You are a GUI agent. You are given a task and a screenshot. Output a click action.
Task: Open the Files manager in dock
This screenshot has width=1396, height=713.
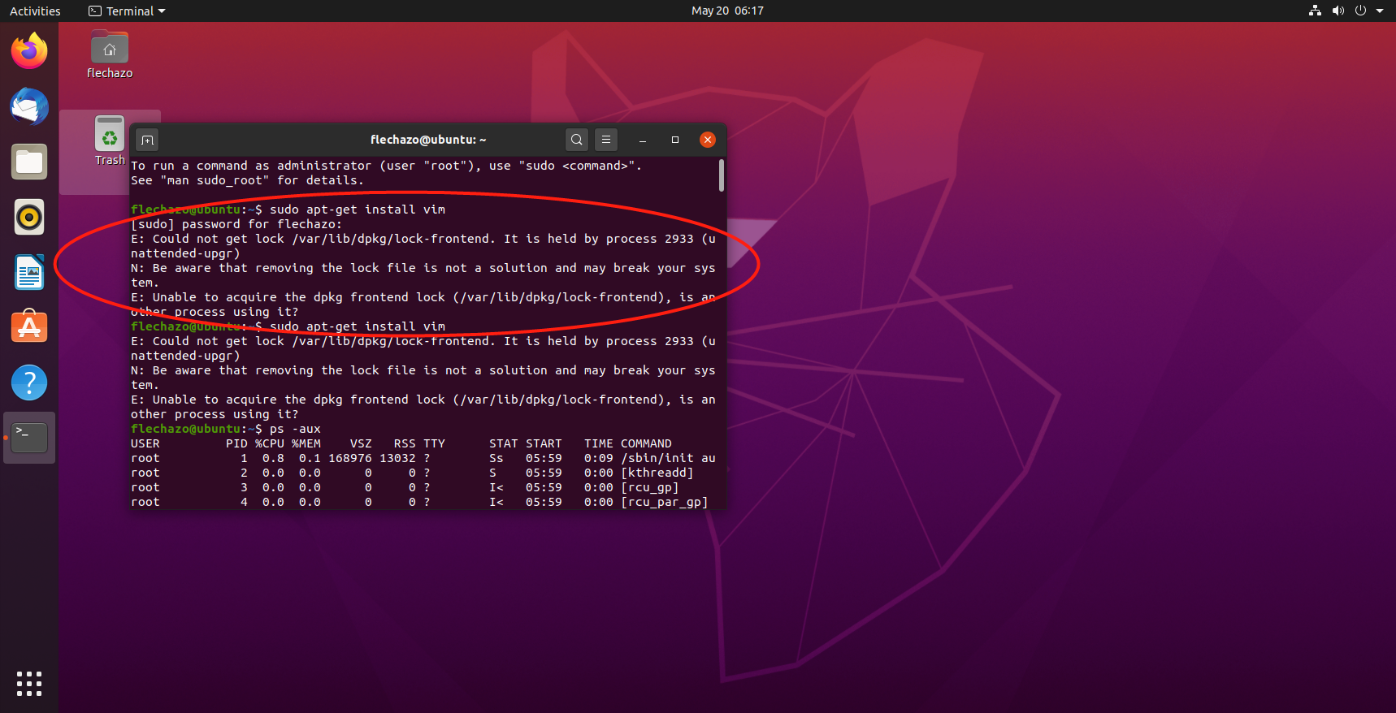pos(29,162)
